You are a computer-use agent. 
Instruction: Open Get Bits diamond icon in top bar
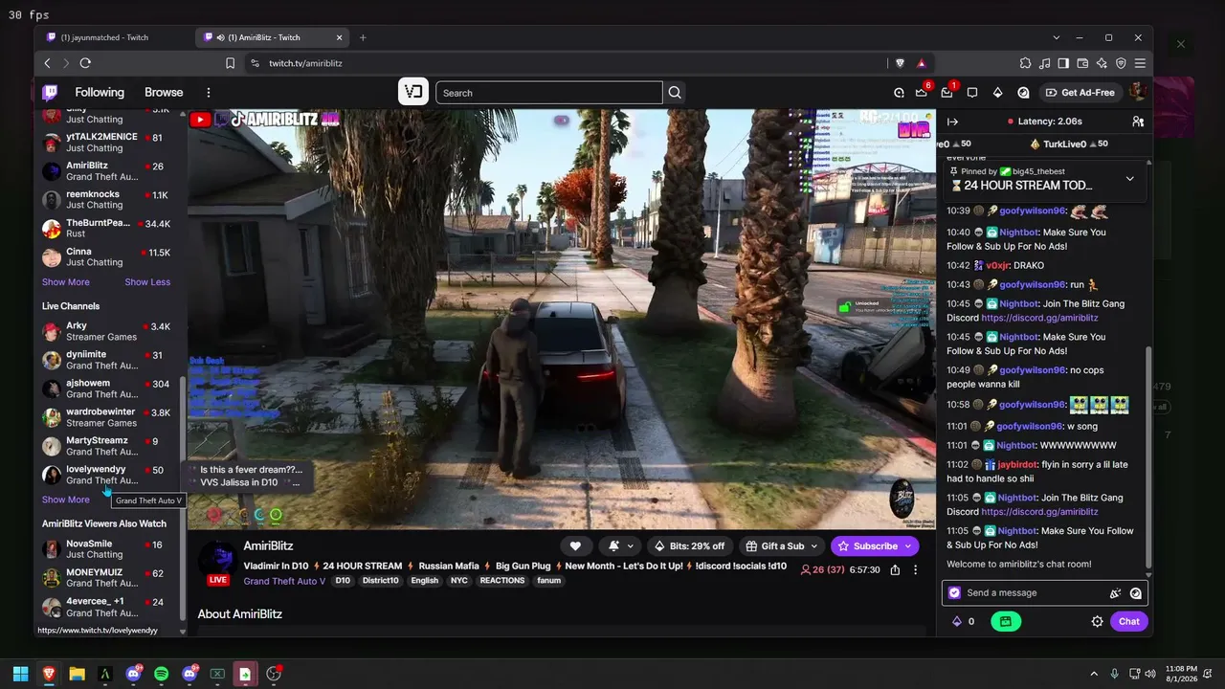tap(997, 93)
